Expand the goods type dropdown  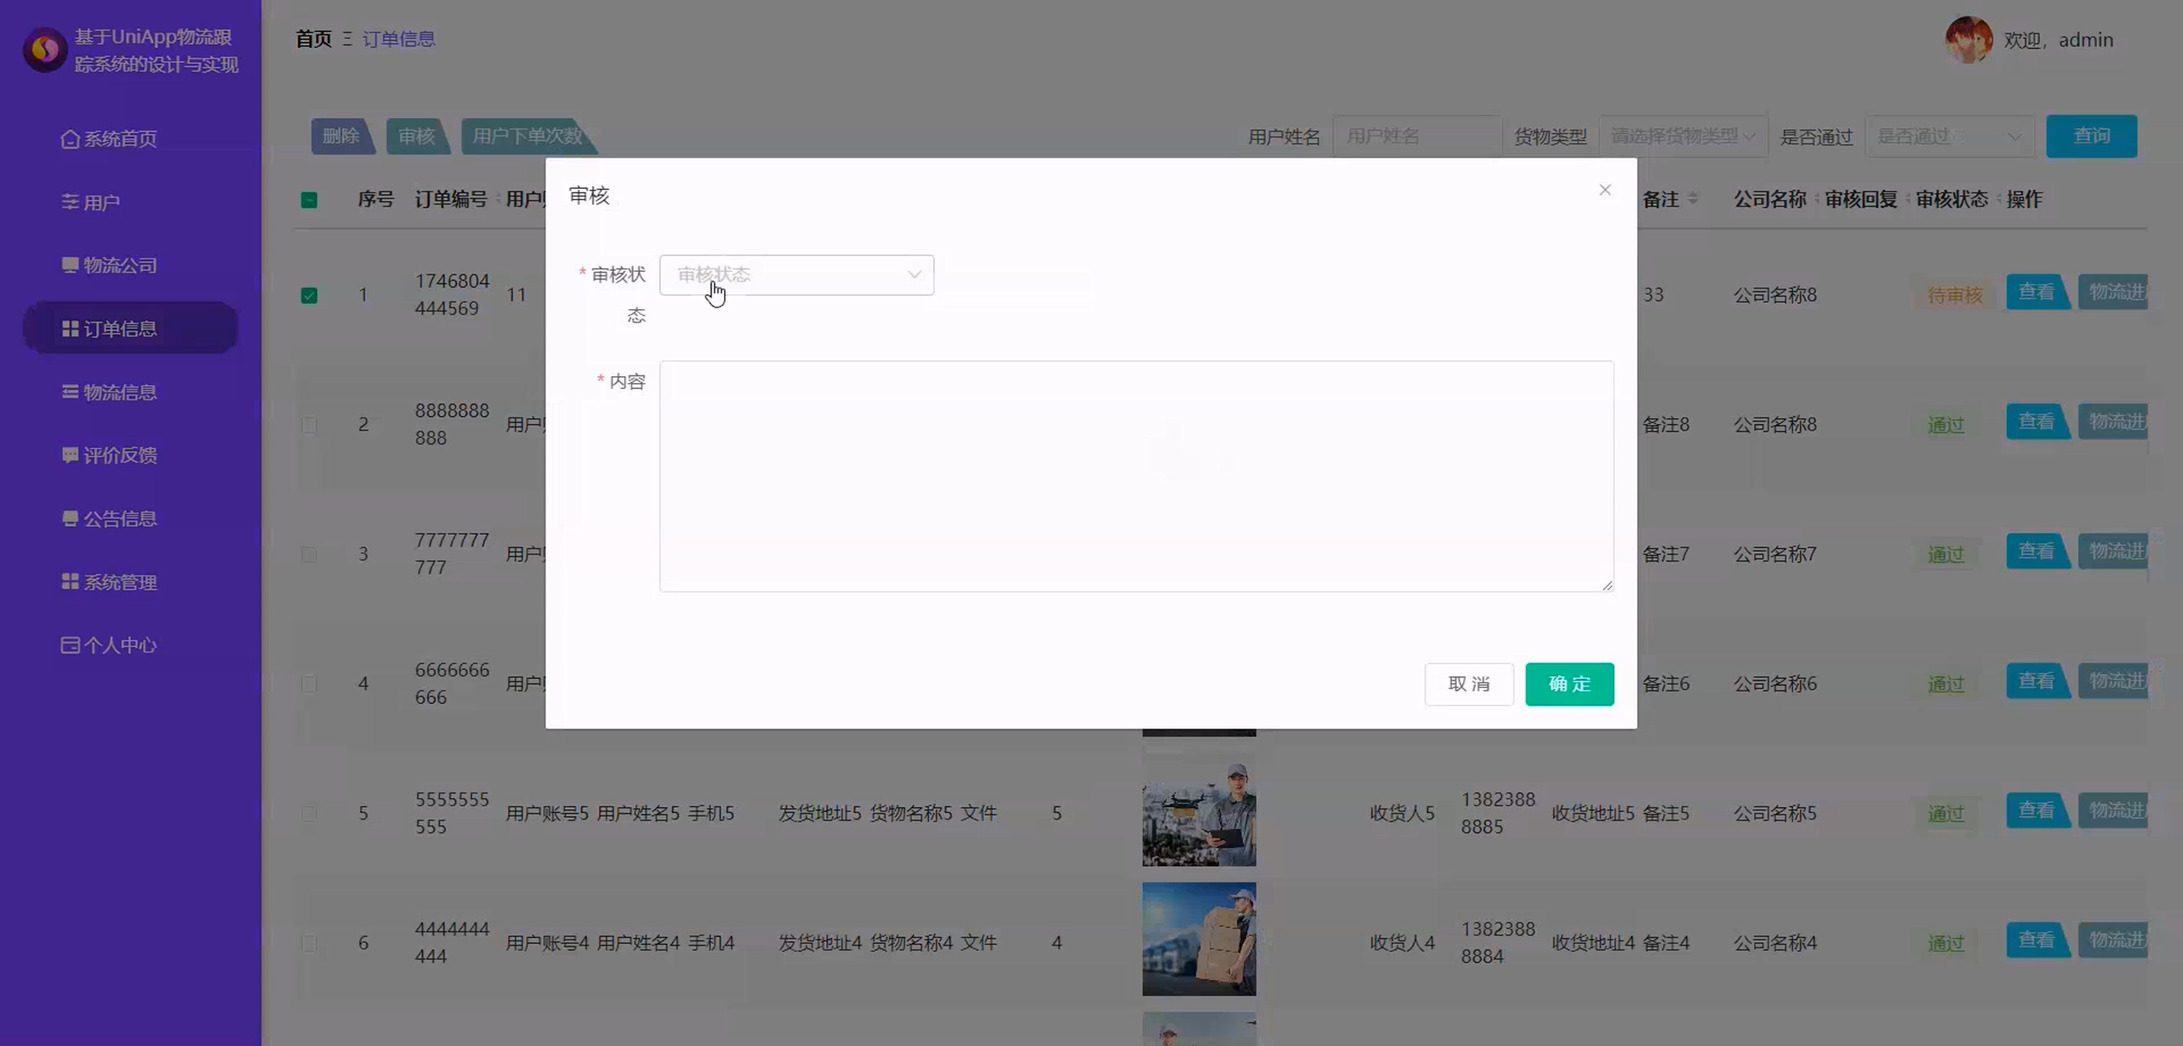[1682, 136]
